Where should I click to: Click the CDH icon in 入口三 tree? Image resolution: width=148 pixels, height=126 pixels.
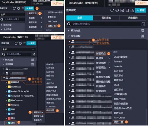[9, 114]
